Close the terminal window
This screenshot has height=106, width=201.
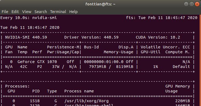tap(197, 4)
